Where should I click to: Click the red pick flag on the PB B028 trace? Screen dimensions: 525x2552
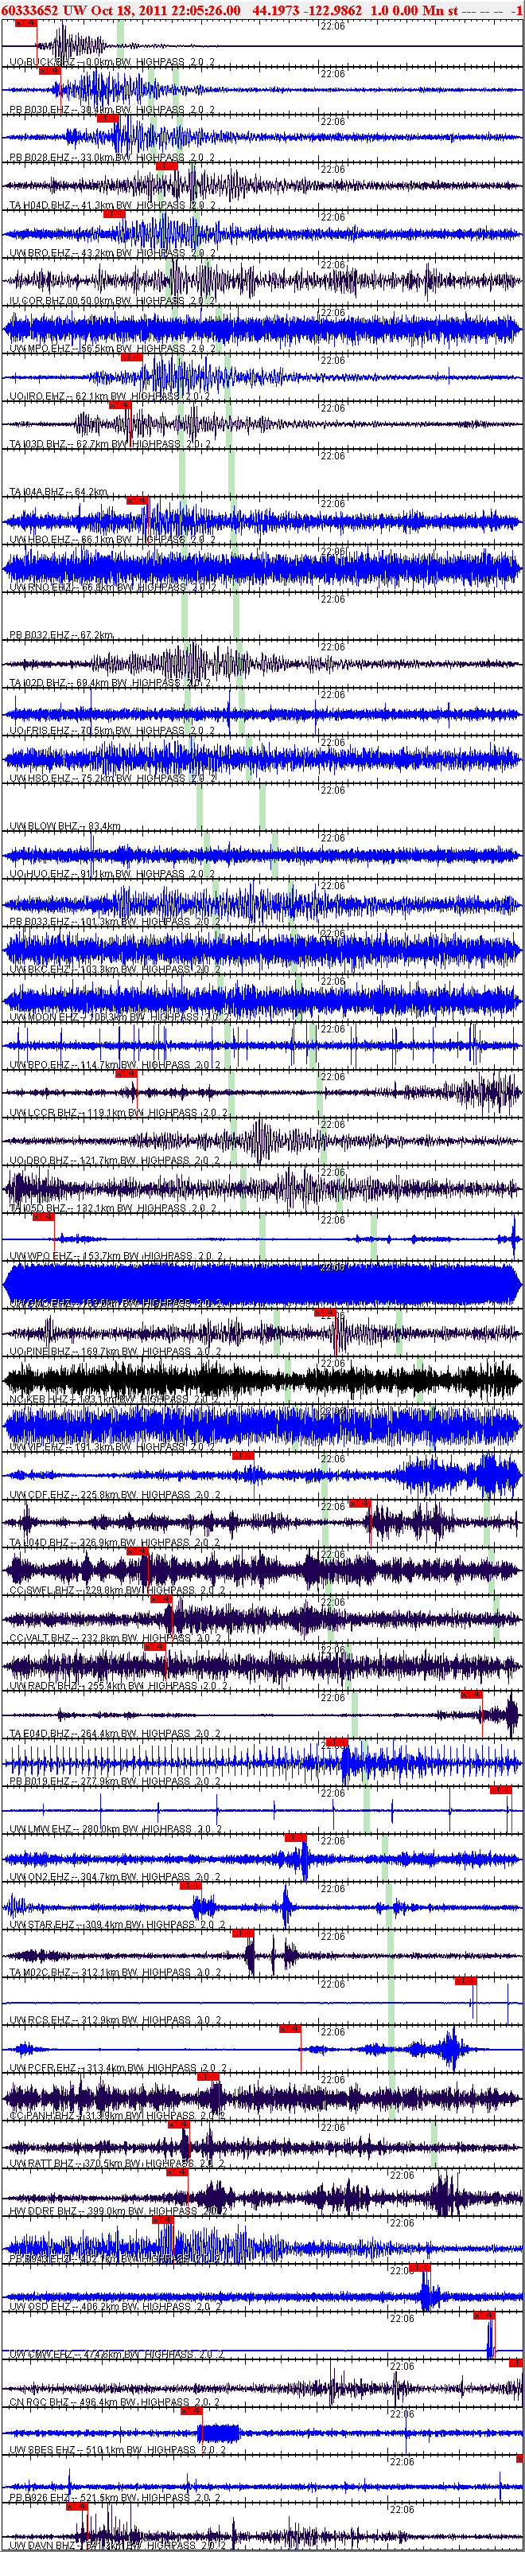[108, 118]
